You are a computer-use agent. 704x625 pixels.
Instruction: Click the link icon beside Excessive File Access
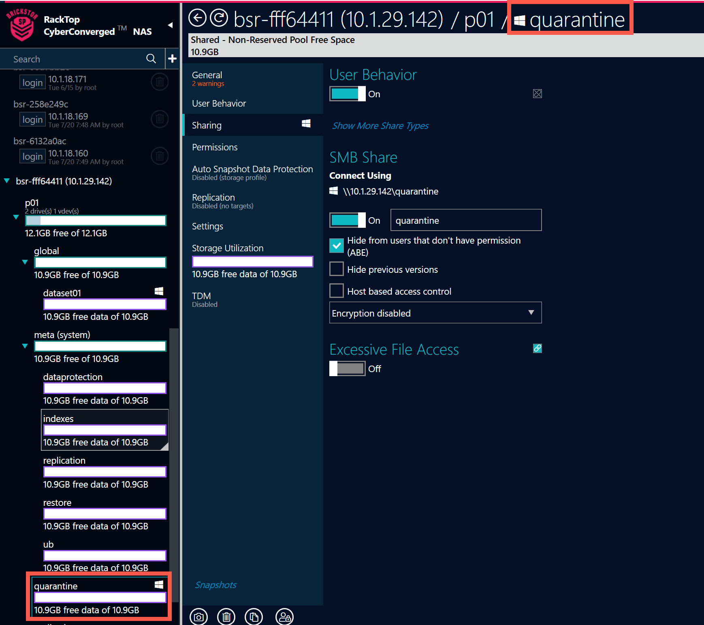(537, 348)
